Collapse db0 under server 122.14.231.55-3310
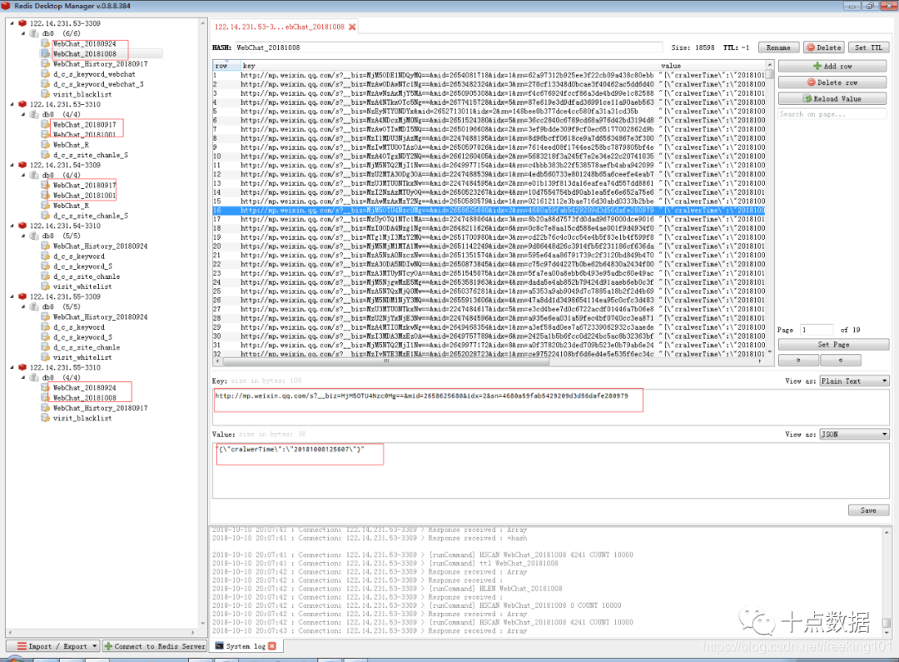 click(23, 378)
